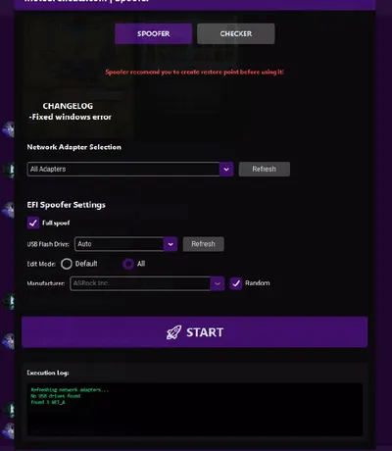Refresh the network adapter list
The height and width of the screenshot is (451, 392).
(x=264, y=170)
